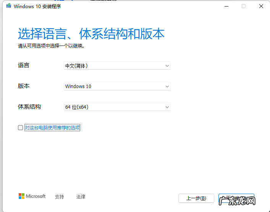Click the Windows 10 setup title bar icon

pos(8,6)
